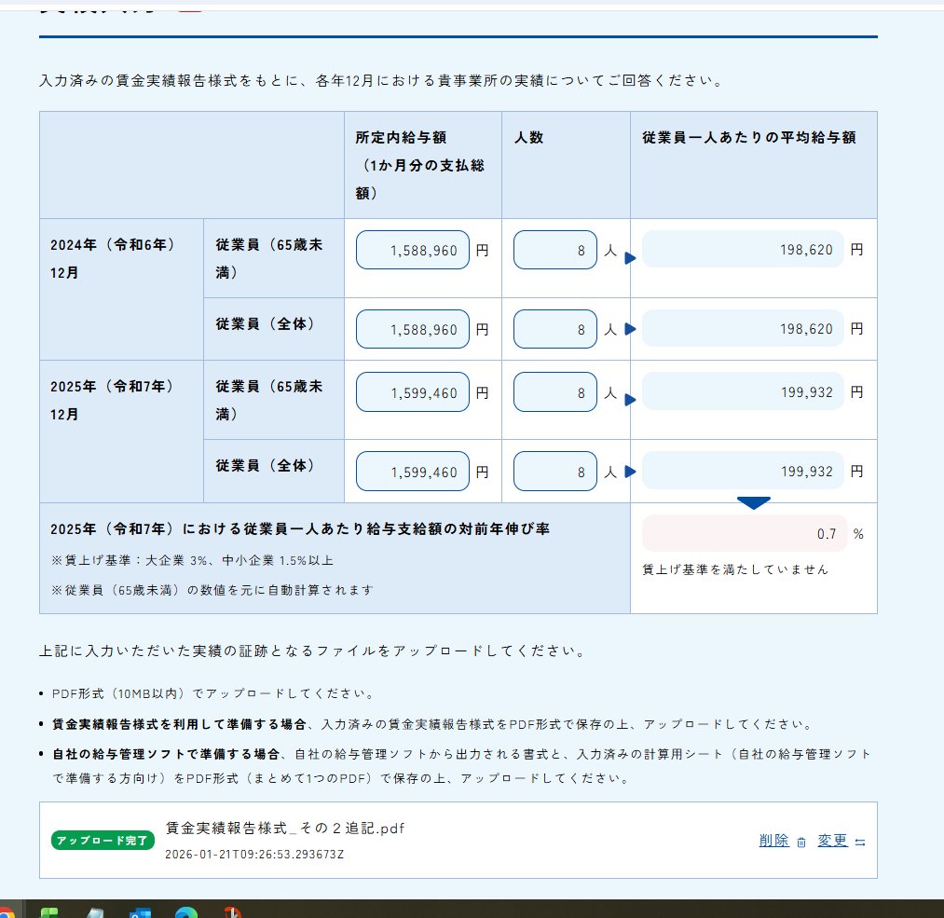Screen dimensions: 944x918
Task: Select 2024 under-65 headcount field
Action: [554, 250]
